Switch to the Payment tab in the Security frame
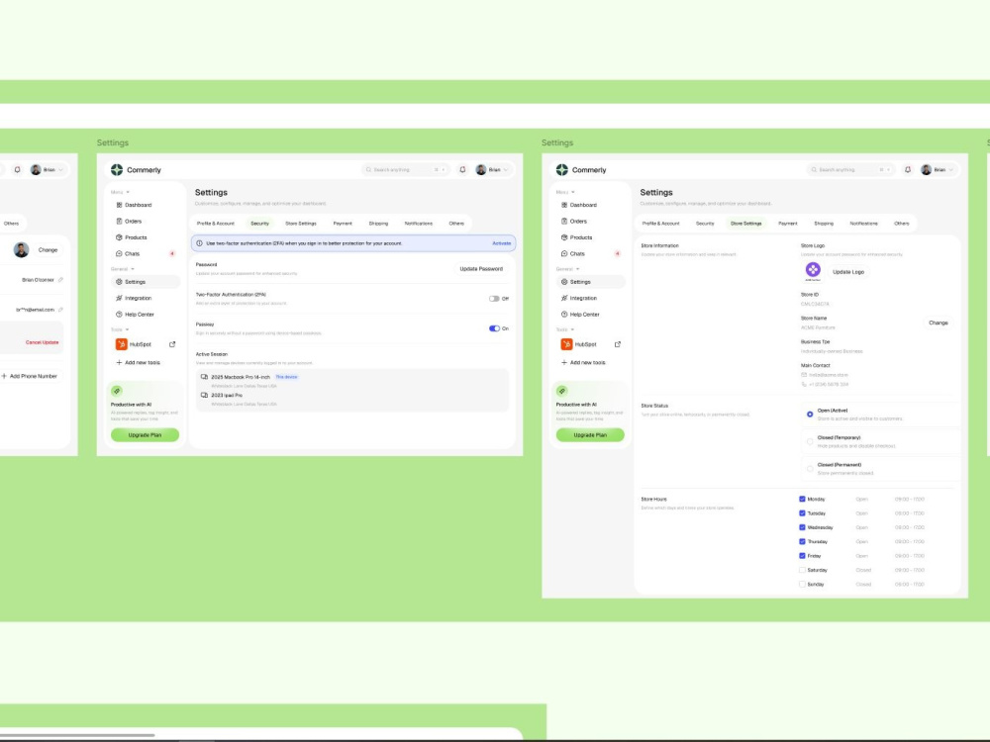 (x=343, y=224)
